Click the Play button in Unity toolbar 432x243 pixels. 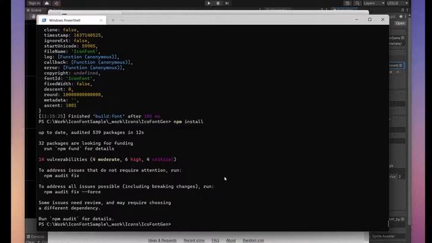click(x=209, y=3)
